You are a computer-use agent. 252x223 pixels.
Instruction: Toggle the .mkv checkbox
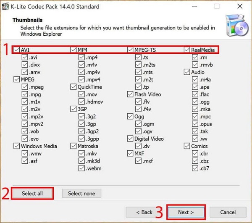[81, 153]
